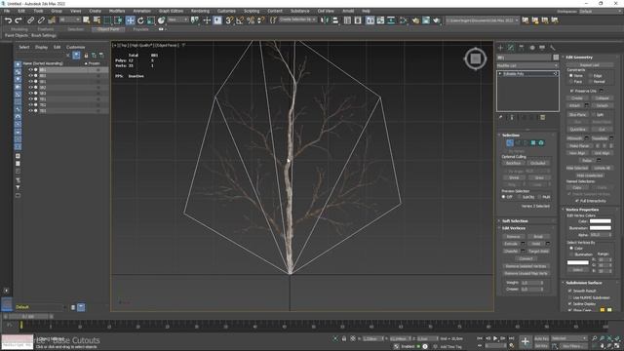Click the ViewCube in viewport
This screenshot has height=351, width=624.
pos(475,58)
